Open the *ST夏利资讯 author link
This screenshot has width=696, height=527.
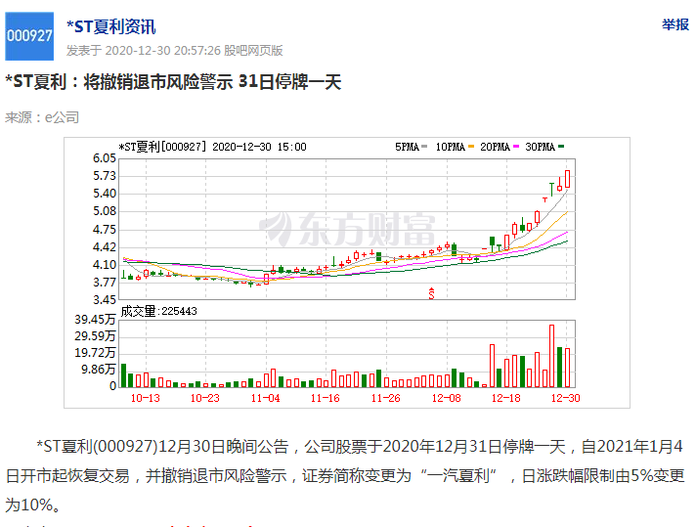point(110,27)
